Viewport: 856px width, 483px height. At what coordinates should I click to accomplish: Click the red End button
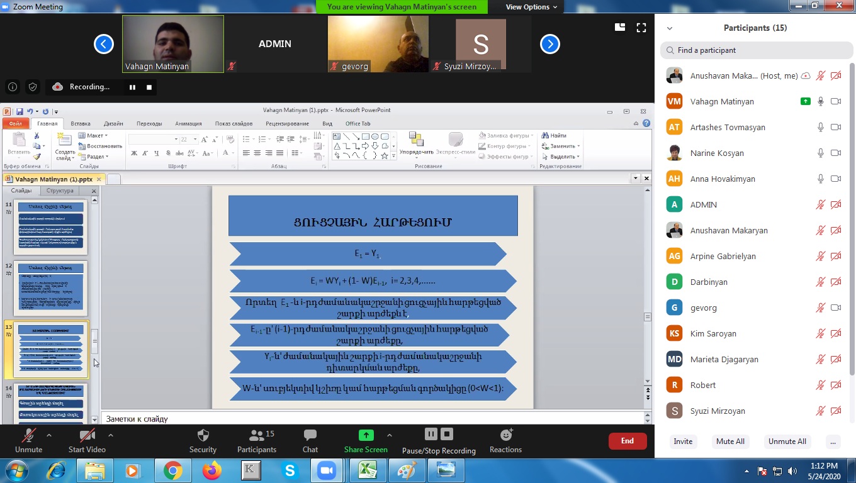pyautogui.click(x=627, y=441)
